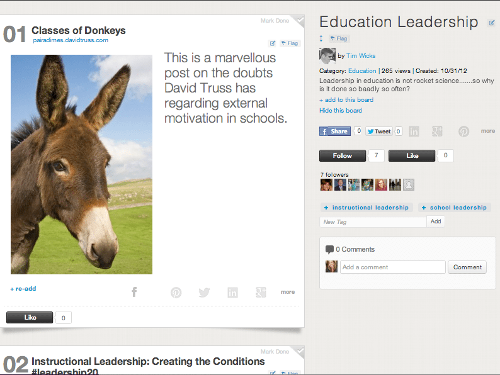Share board on Facebook

click(335, 132)
